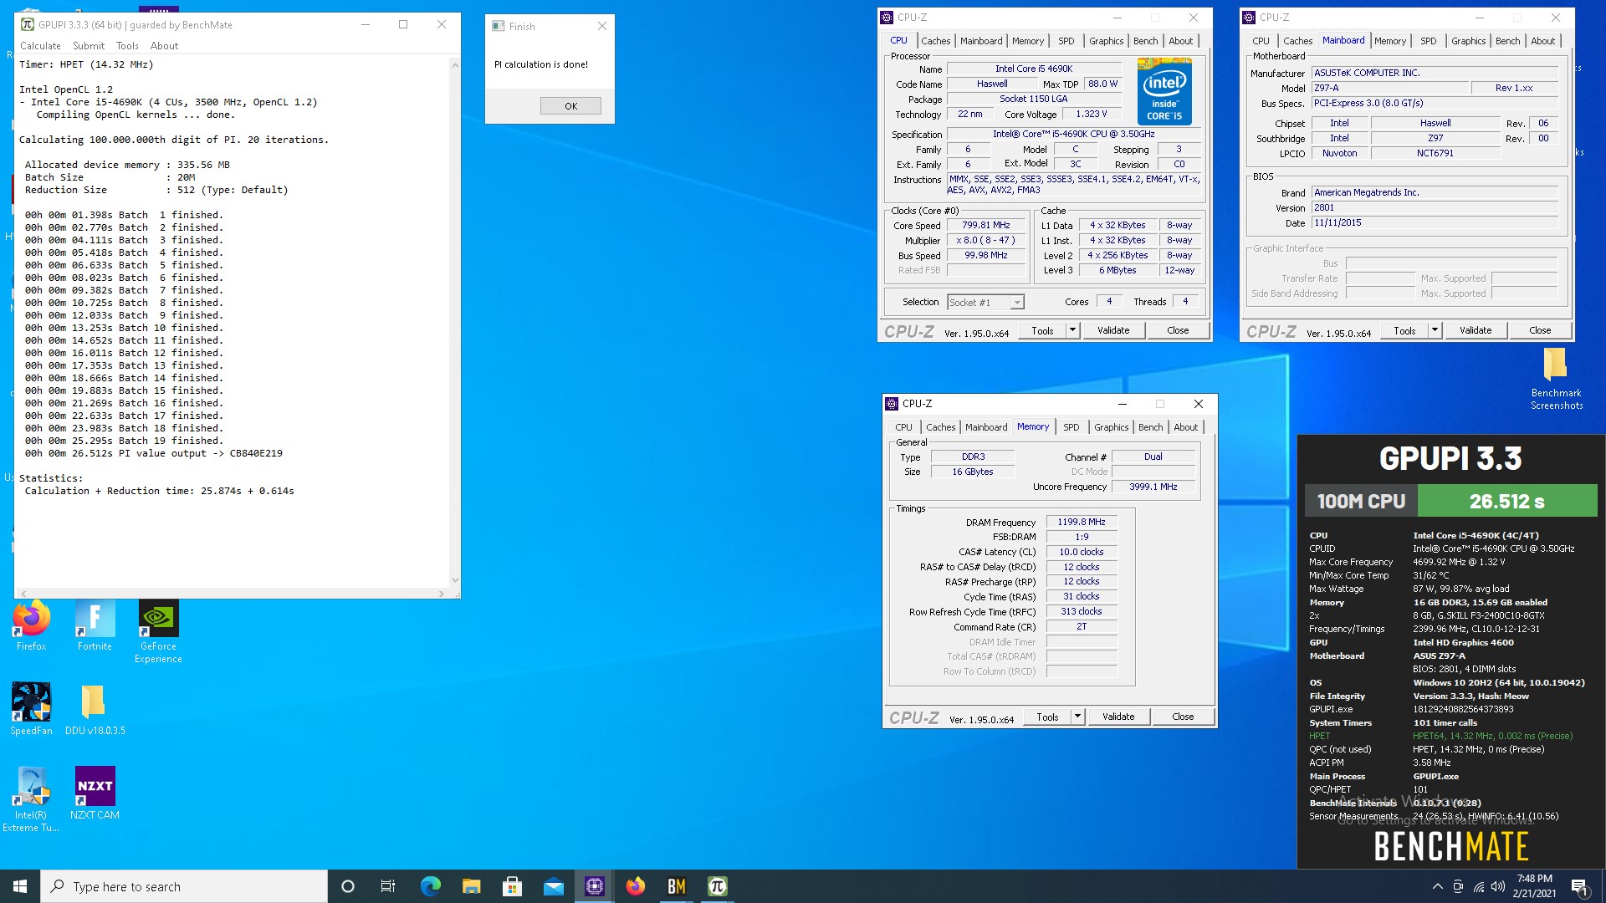Click the Intel Core i5 4690K name field
This screenshot has width=1606, height=903.
pos(1034,69)
